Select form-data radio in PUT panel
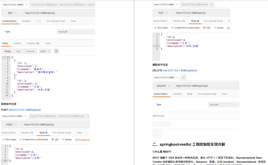This screenshot has width=268, height=165. (x=155, y=28)
